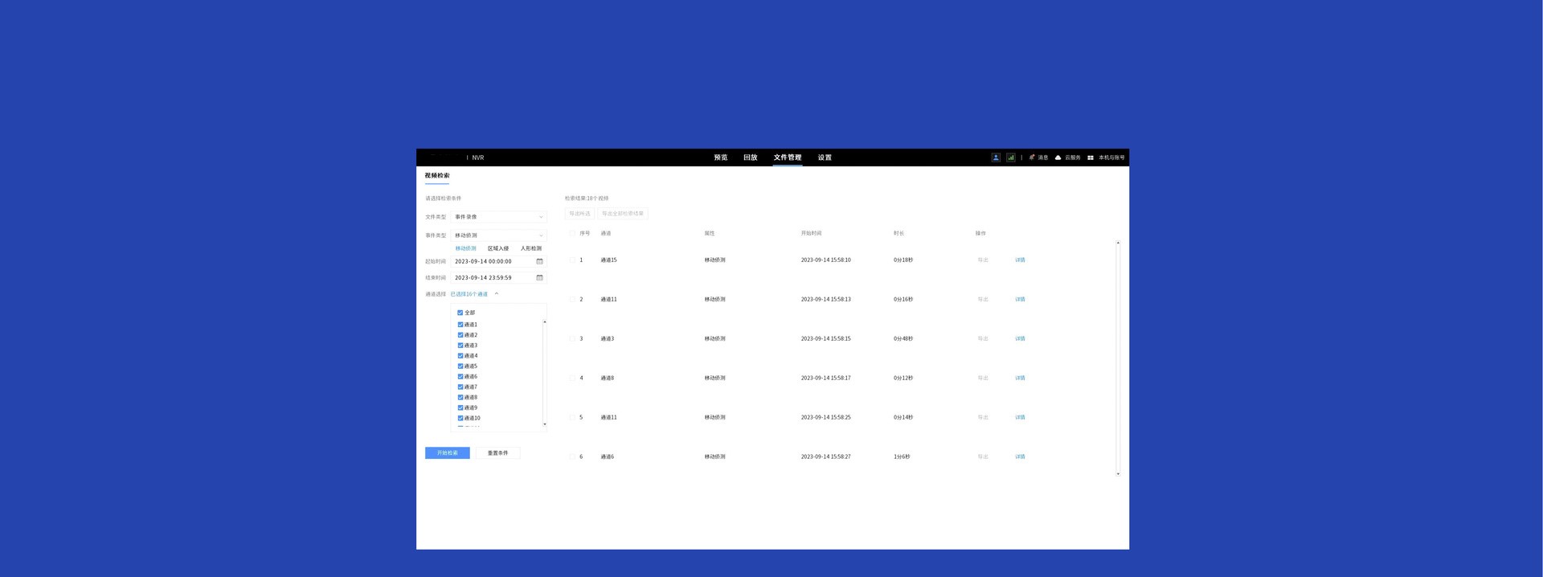1543x577 pixels.
Task: Uncheck the 全部 channels checkbox
Action: (x=460, y=313)
